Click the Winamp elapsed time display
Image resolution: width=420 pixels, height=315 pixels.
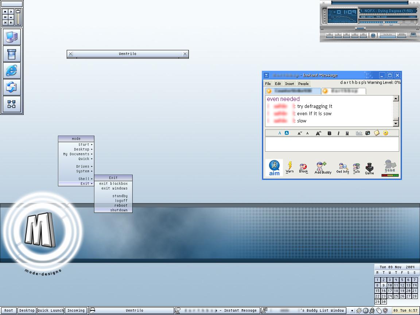tap(345, 12)
